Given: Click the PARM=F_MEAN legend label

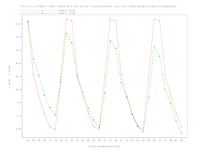Looking at the screenshot, I should [x=67, y=13].
